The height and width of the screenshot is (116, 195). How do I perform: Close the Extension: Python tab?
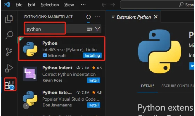pyautogui.click(x=156, y=17)
